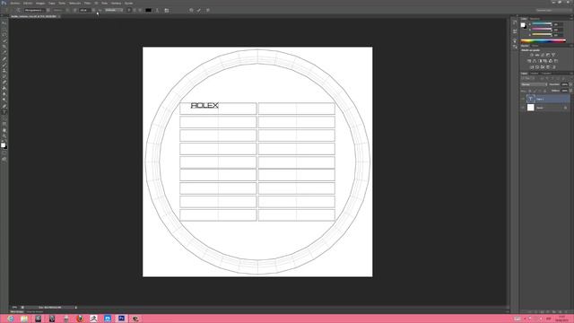Switch to the Channels tab
The height and width of the screenshot is (323, 574).
coord(535,74)
